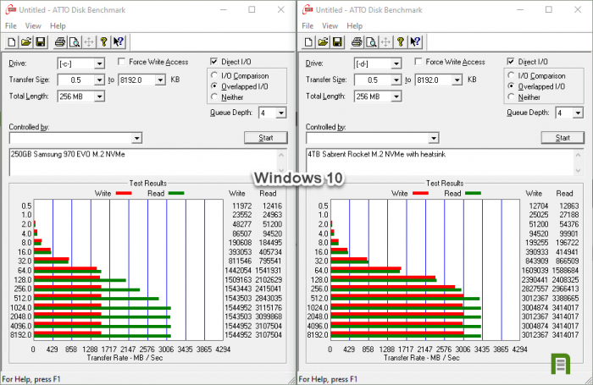The image size is (593, 385).
Task: Click context help arrow icon in left window
Action: click(119, 42)
